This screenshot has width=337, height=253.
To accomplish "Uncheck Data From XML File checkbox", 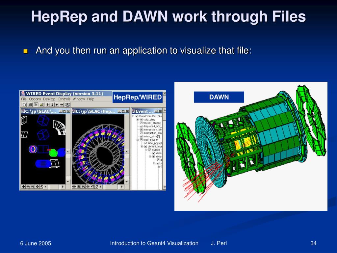I will [137, 116].
